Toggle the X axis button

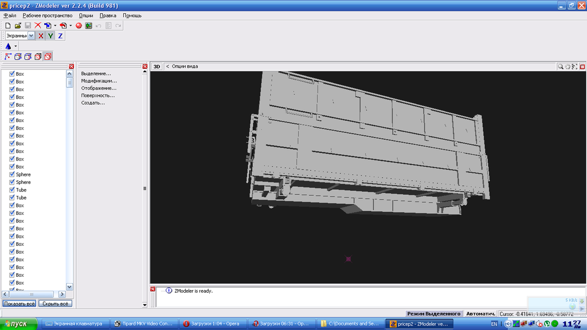click(41, 36)
